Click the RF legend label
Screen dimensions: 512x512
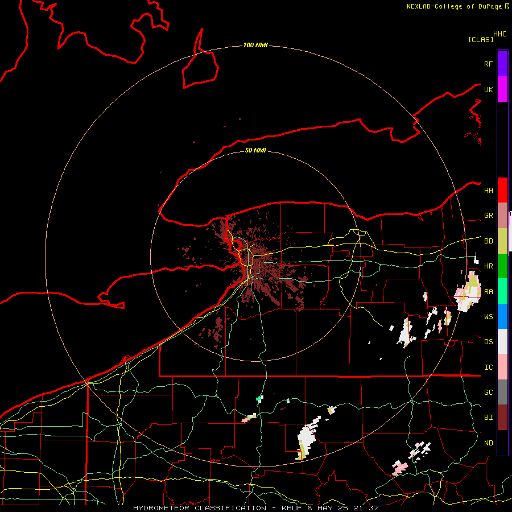[x=488, y=64]
